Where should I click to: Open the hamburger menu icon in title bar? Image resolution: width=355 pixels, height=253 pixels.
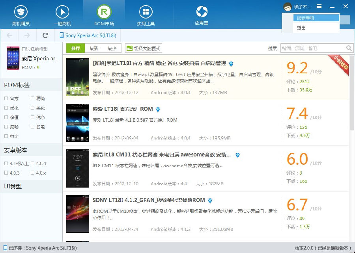coord(319,6)
